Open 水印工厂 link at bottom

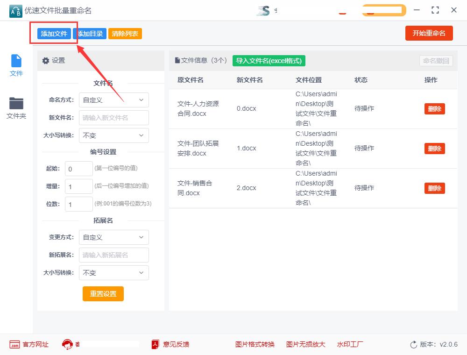click(350, 344)
